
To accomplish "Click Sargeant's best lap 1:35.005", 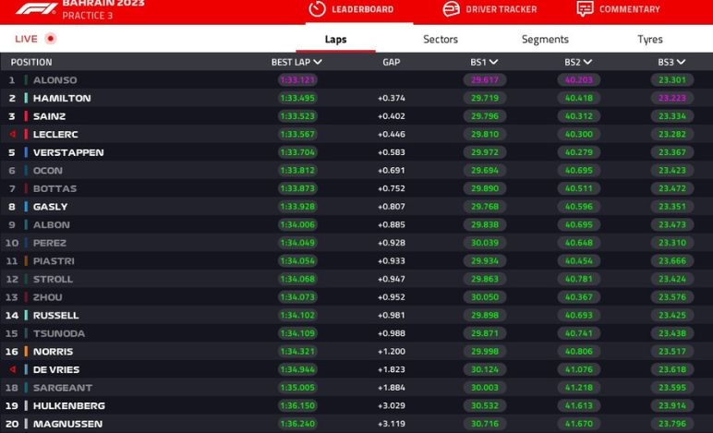I will click(297, 388).
